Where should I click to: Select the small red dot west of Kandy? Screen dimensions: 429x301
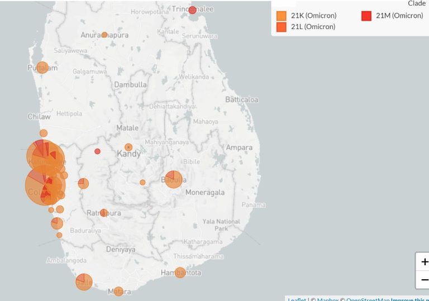pos(97,151)
